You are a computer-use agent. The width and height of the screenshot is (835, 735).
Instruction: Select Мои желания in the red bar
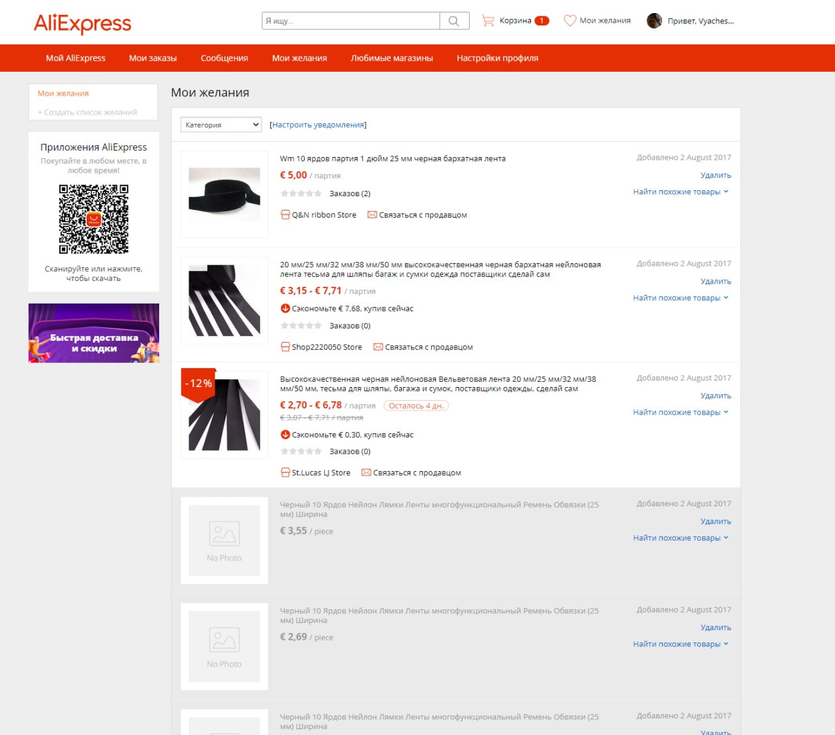pos(299,58)
